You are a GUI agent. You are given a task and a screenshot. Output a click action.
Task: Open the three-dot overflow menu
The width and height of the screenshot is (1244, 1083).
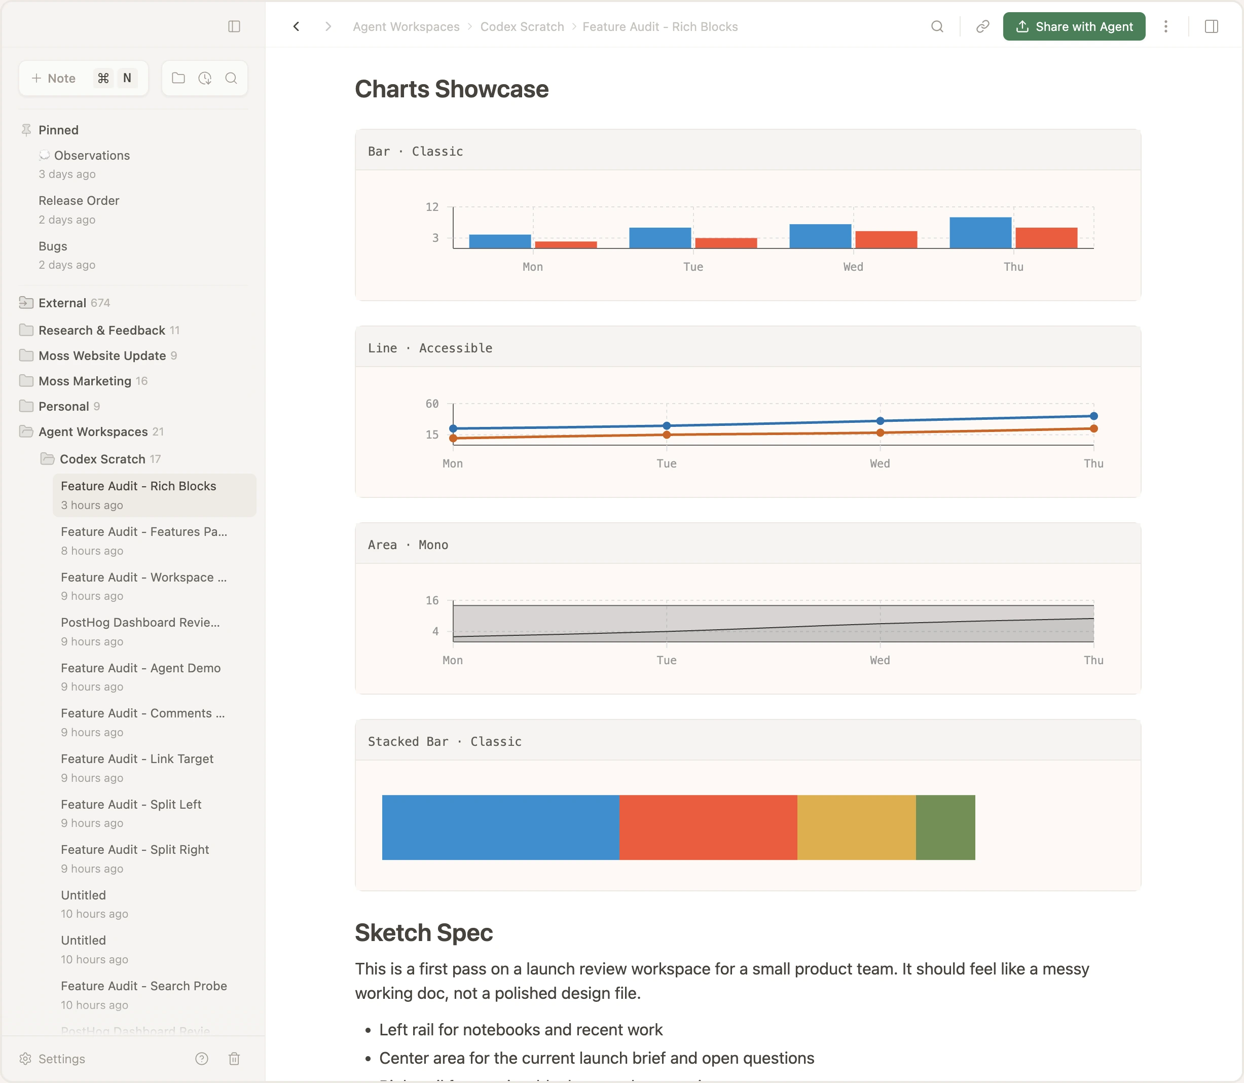click(x=1166, y=26)
